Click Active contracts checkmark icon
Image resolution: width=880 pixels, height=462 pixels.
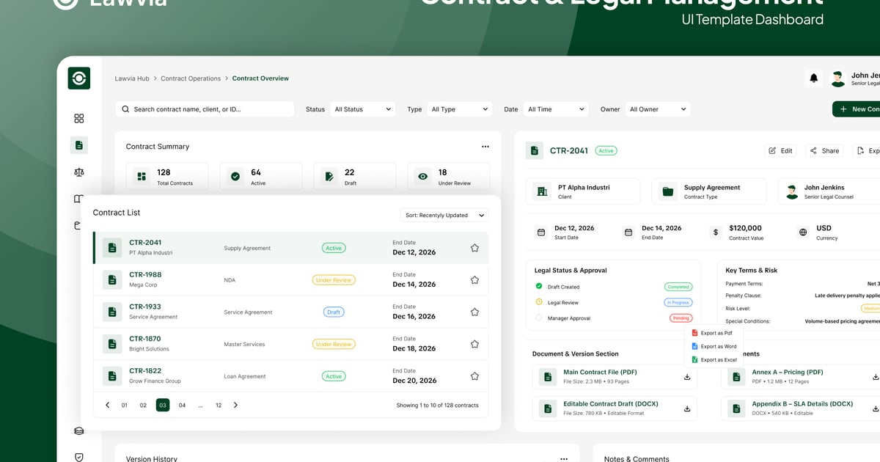pyautogui.click(x=235, y=177)
